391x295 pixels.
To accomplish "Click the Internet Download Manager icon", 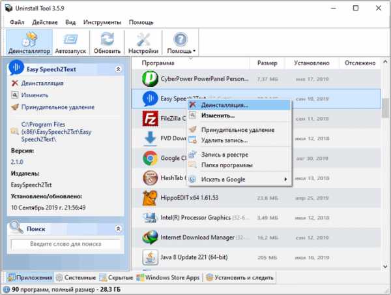I will point(150,238).
